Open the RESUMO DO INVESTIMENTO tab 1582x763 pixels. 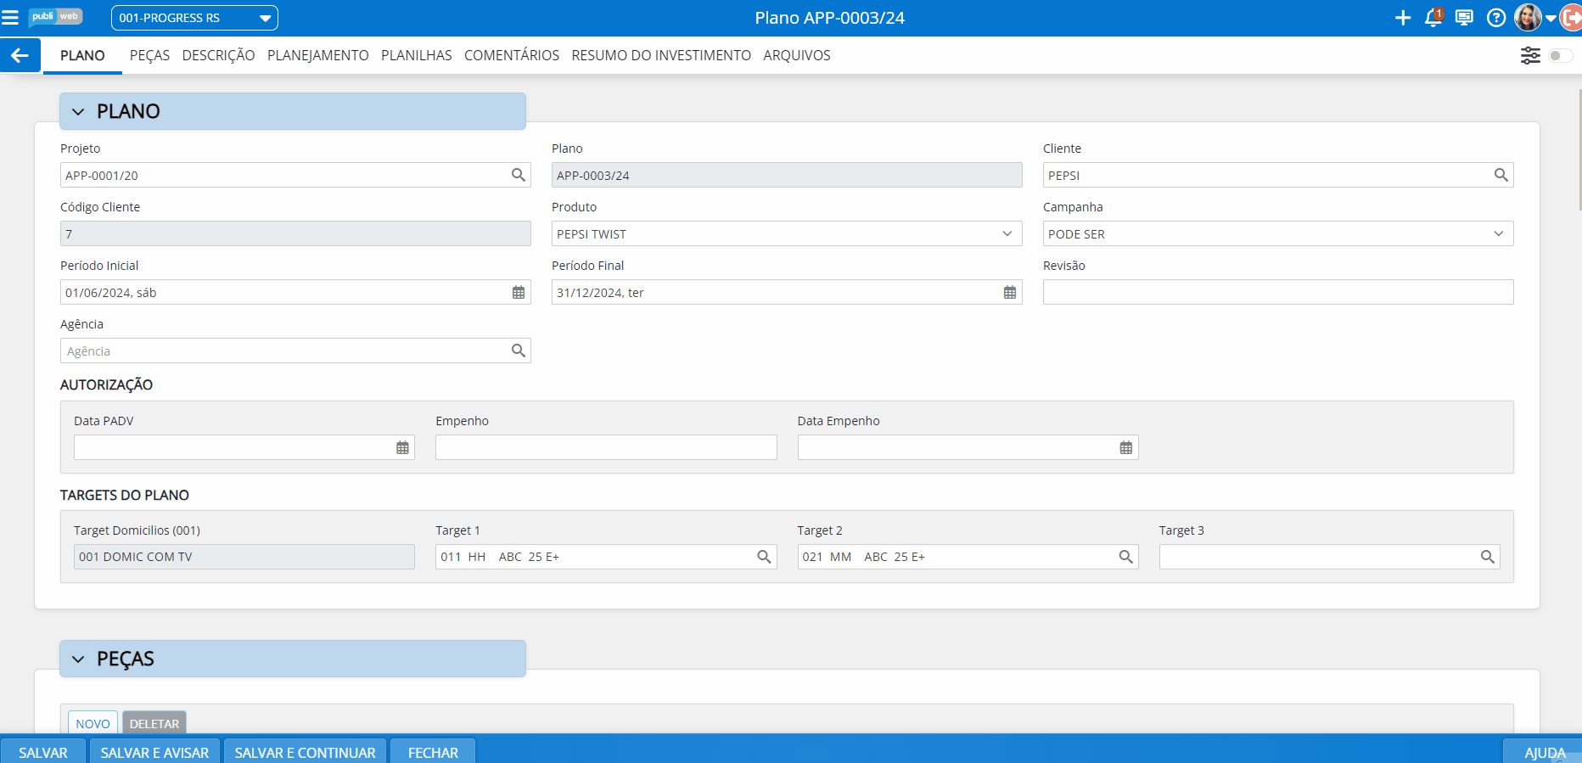pos(661,55)
